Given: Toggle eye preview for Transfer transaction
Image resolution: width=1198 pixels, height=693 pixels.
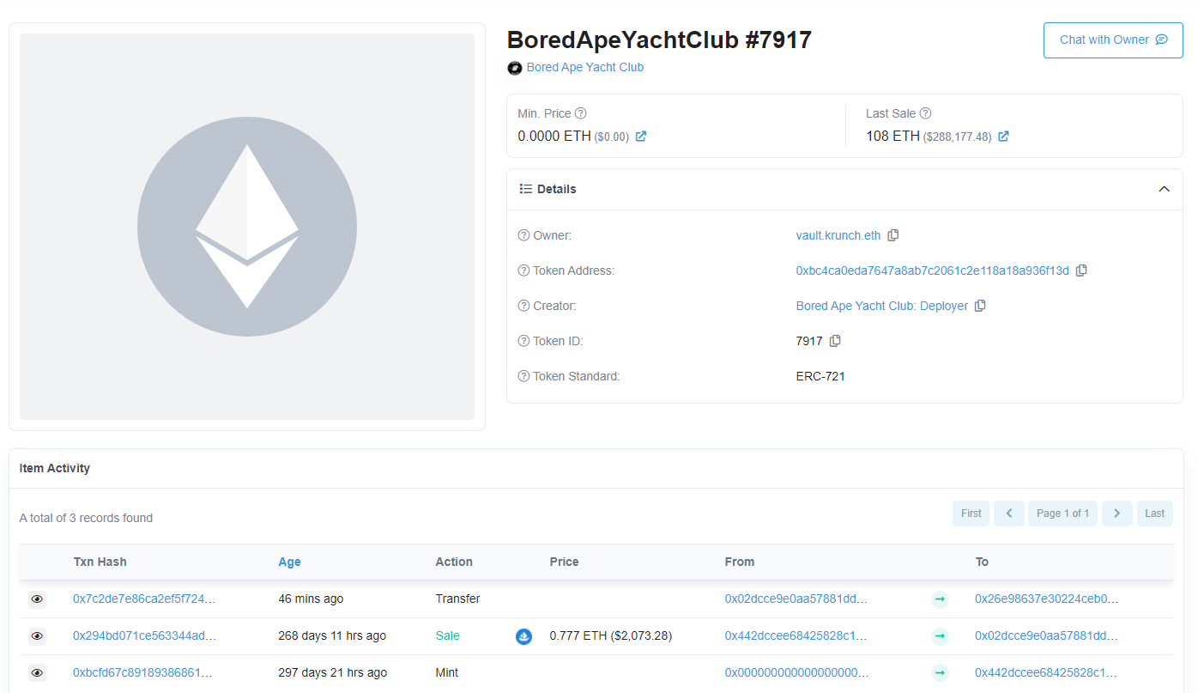Looking at the screenshot, I should (x=37, y=599).
